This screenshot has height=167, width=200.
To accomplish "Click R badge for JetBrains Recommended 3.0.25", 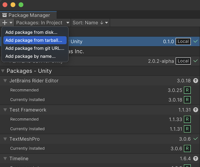I will pos(187,90).
